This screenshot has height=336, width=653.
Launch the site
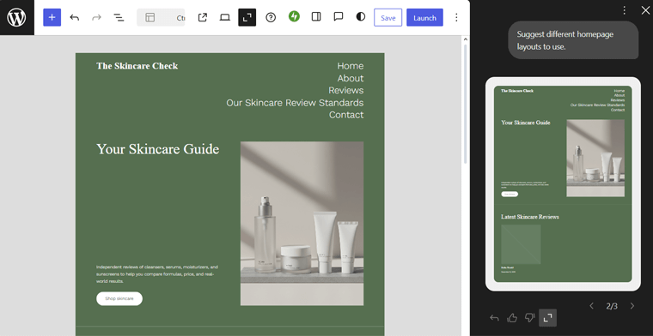tap(424, 17)
